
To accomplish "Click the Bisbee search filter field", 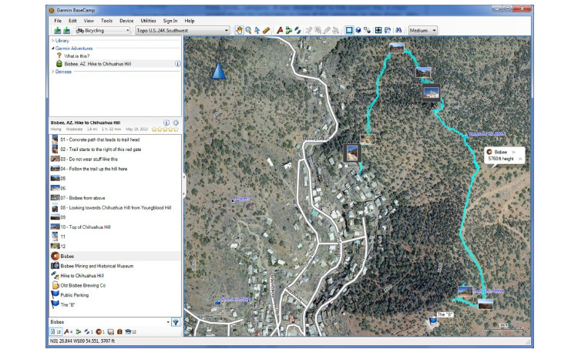I will pyautogui.click(x=109, y=322).
